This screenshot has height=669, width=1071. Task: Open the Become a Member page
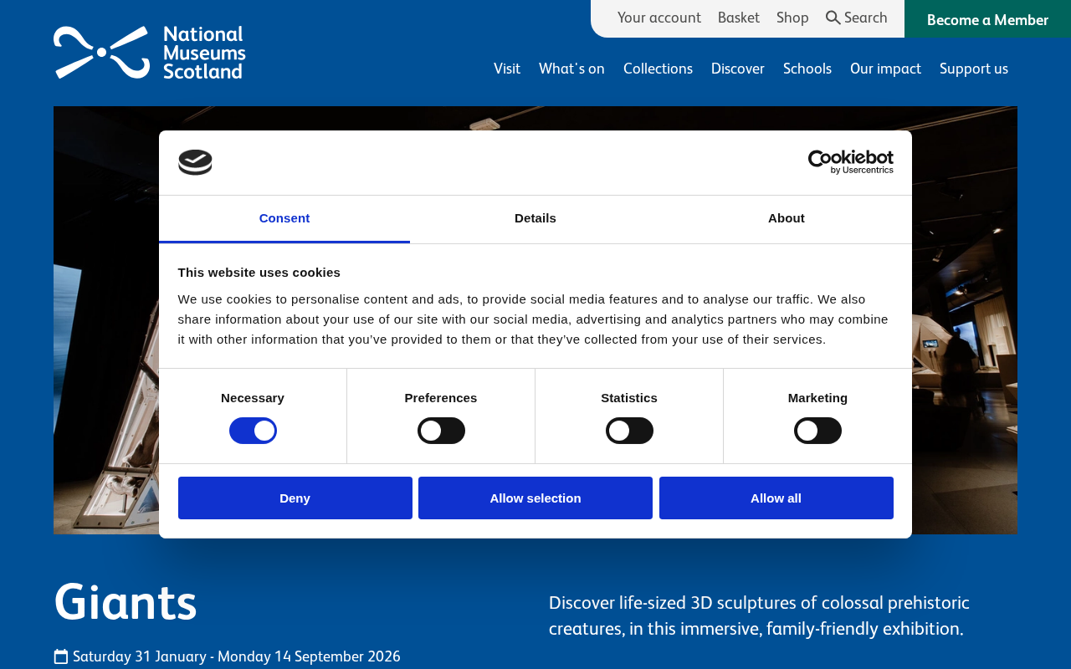987,19
